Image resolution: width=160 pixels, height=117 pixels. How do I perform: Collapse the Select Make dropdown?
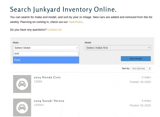coord(46,48)
